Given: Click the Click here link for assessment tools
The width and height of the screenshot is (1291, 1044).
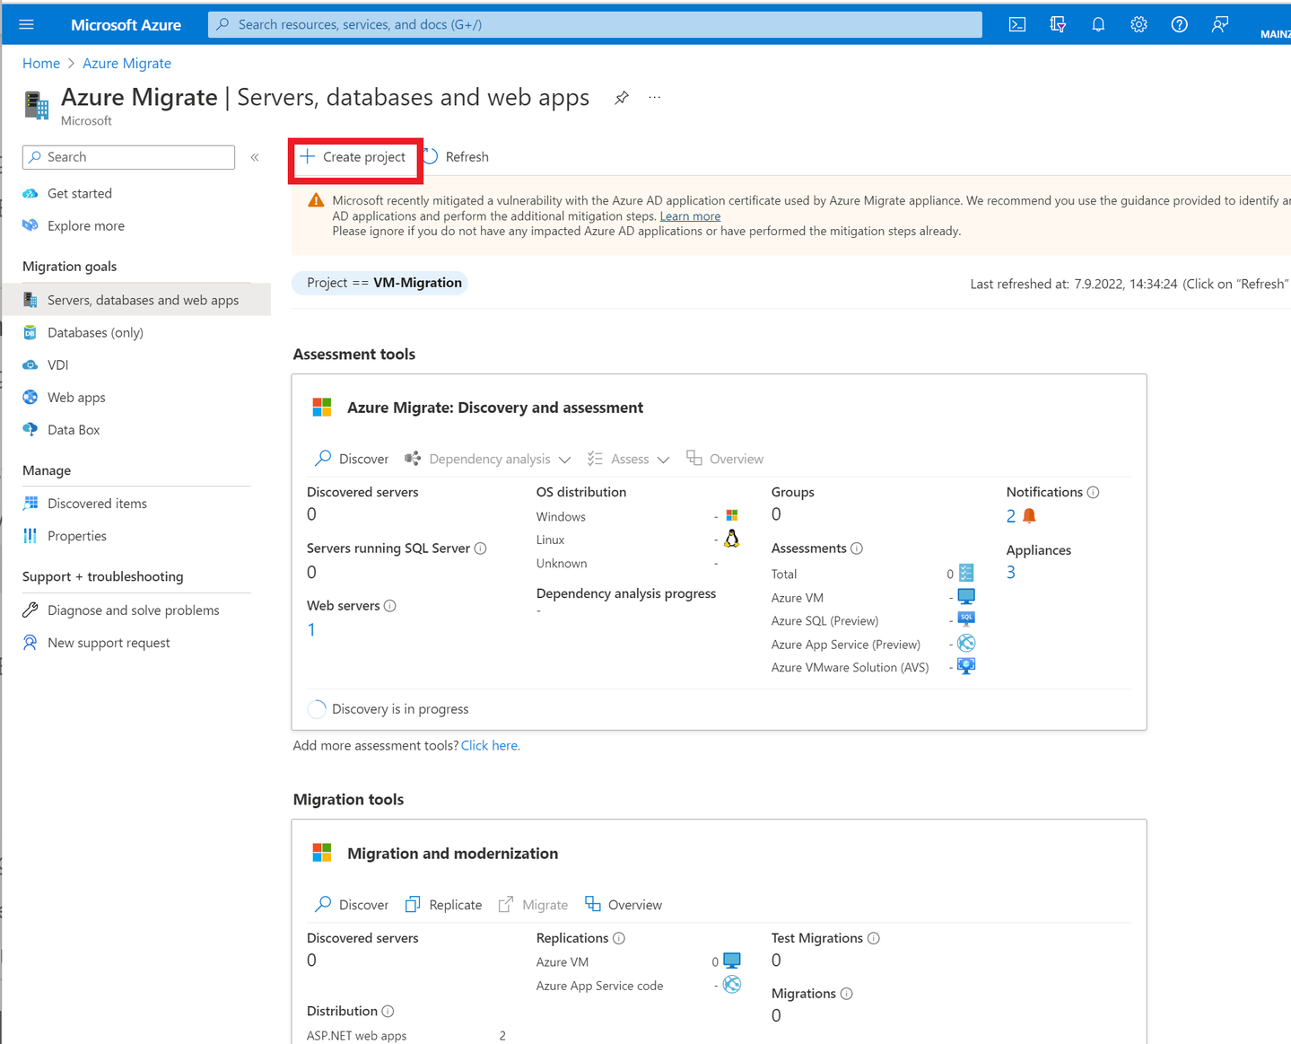Looking at the screenshot, I should click(490, 745).
